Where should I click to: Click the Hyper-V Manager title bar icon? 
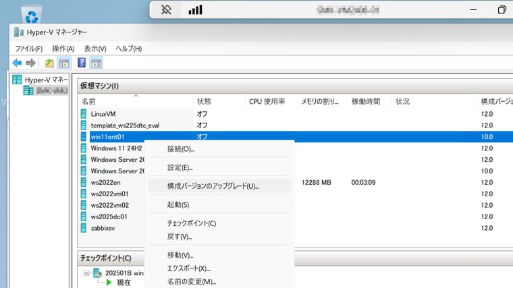click(x=19, y=32)
